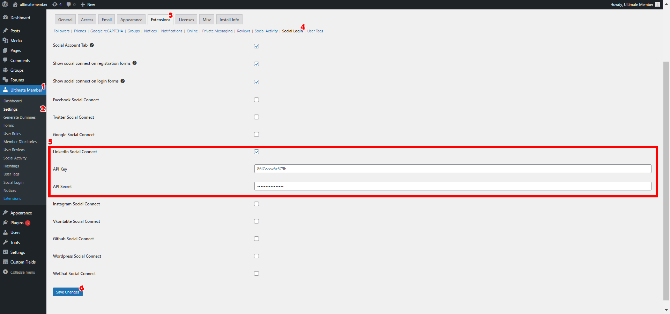Enable Google Social Connect

coord(256,134)
